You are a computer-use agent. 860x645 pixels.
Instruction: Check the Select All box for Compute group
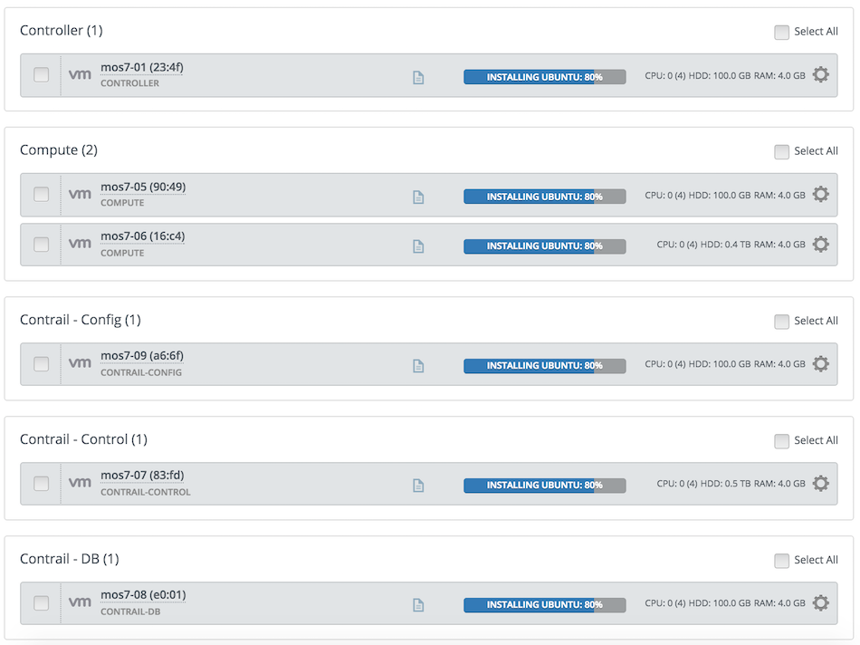(x=781, y=151)
